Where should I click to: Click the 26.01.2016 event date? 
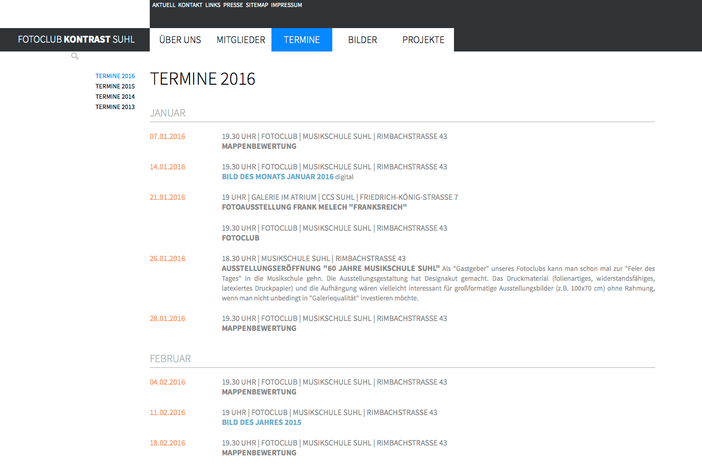pos(167,258)
